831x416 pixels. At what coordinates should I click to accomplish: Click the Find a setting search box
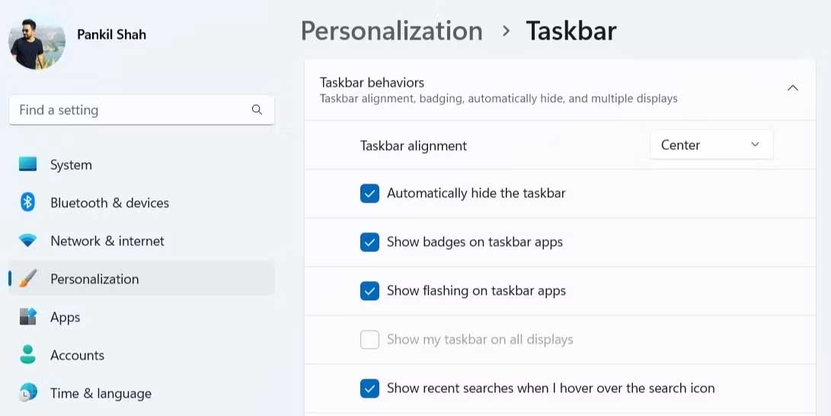tap(129, 110)
